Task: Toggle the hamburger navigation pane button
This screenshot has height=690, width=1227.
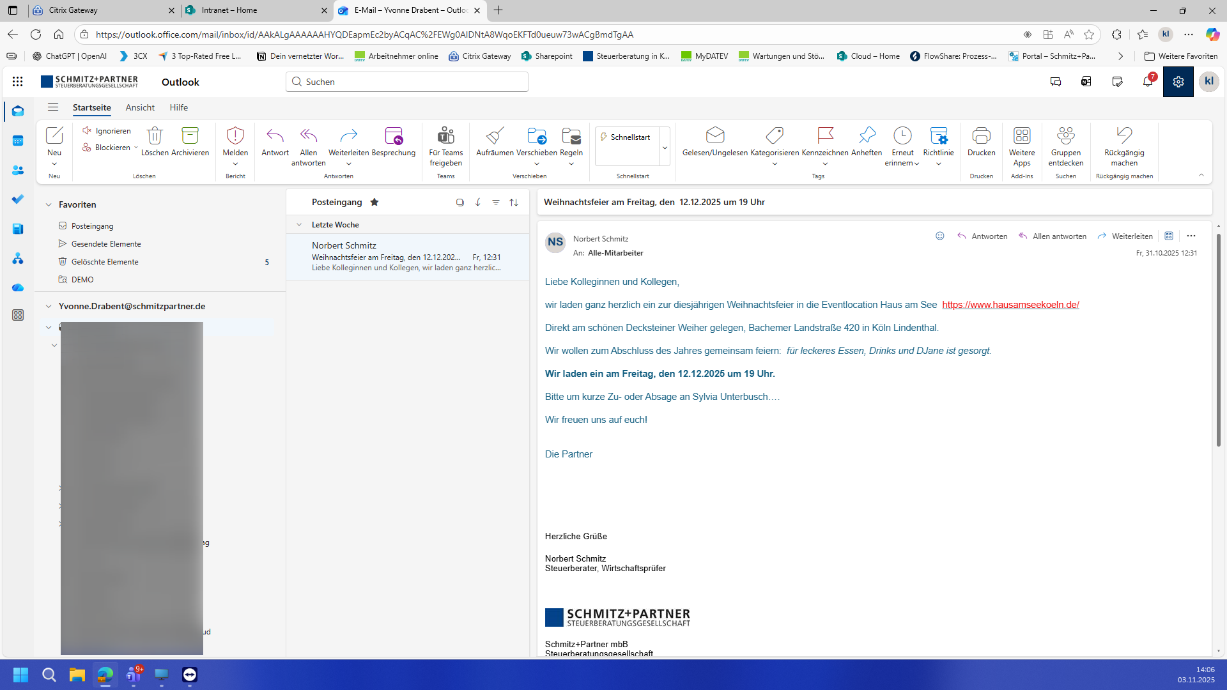Action: [x=53, y=107]
